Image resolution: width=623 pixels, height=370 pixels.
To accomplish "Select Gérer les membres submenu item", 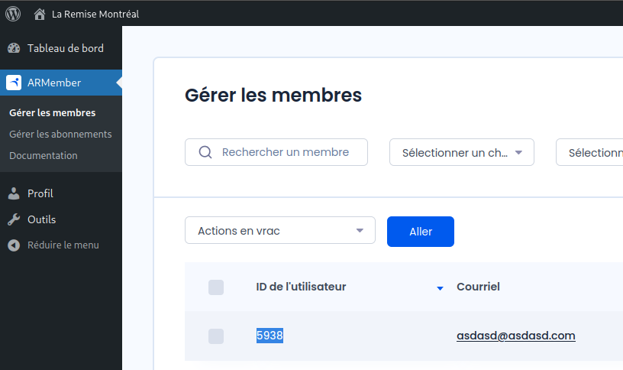I will click(x=52, y=112).
